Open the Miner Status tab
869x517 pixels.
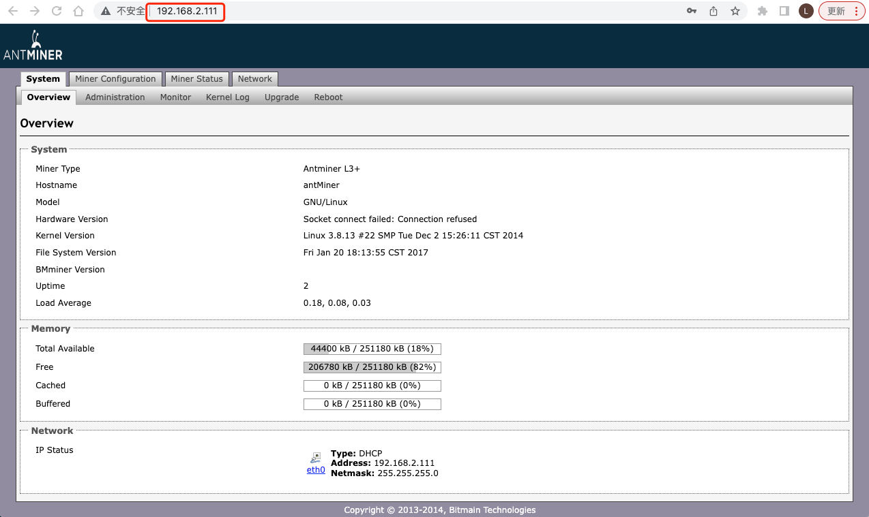(x=196, y=78)
